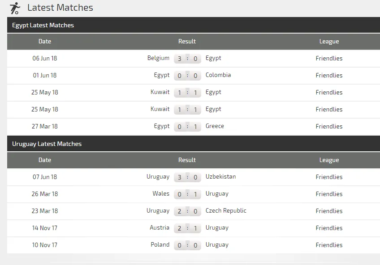Open Greece team link in 27 Mar match

click(215, 126)
